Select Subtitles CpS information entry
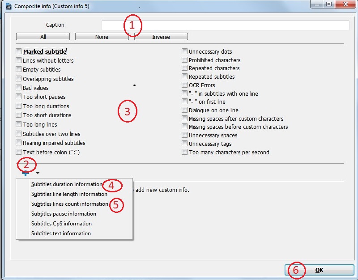358x280 pixels. (x=61, y=224)
